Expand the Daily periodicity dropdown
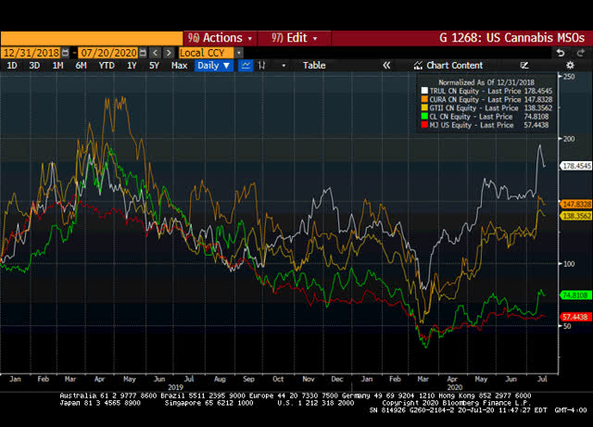Image resolution: width=593 pixels, height=427 pixels. 214,66
